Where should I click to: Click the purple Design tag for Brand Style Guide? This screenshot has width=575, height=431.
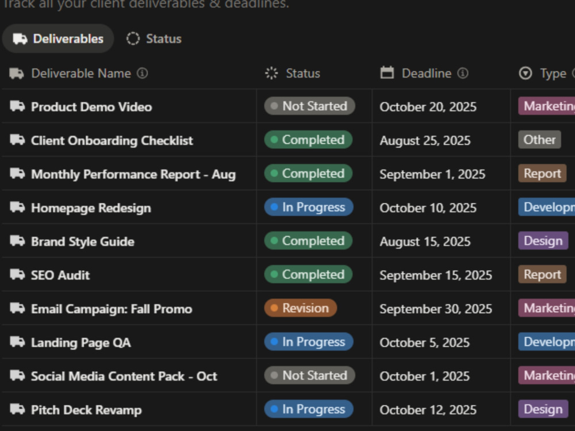(543, 241)
